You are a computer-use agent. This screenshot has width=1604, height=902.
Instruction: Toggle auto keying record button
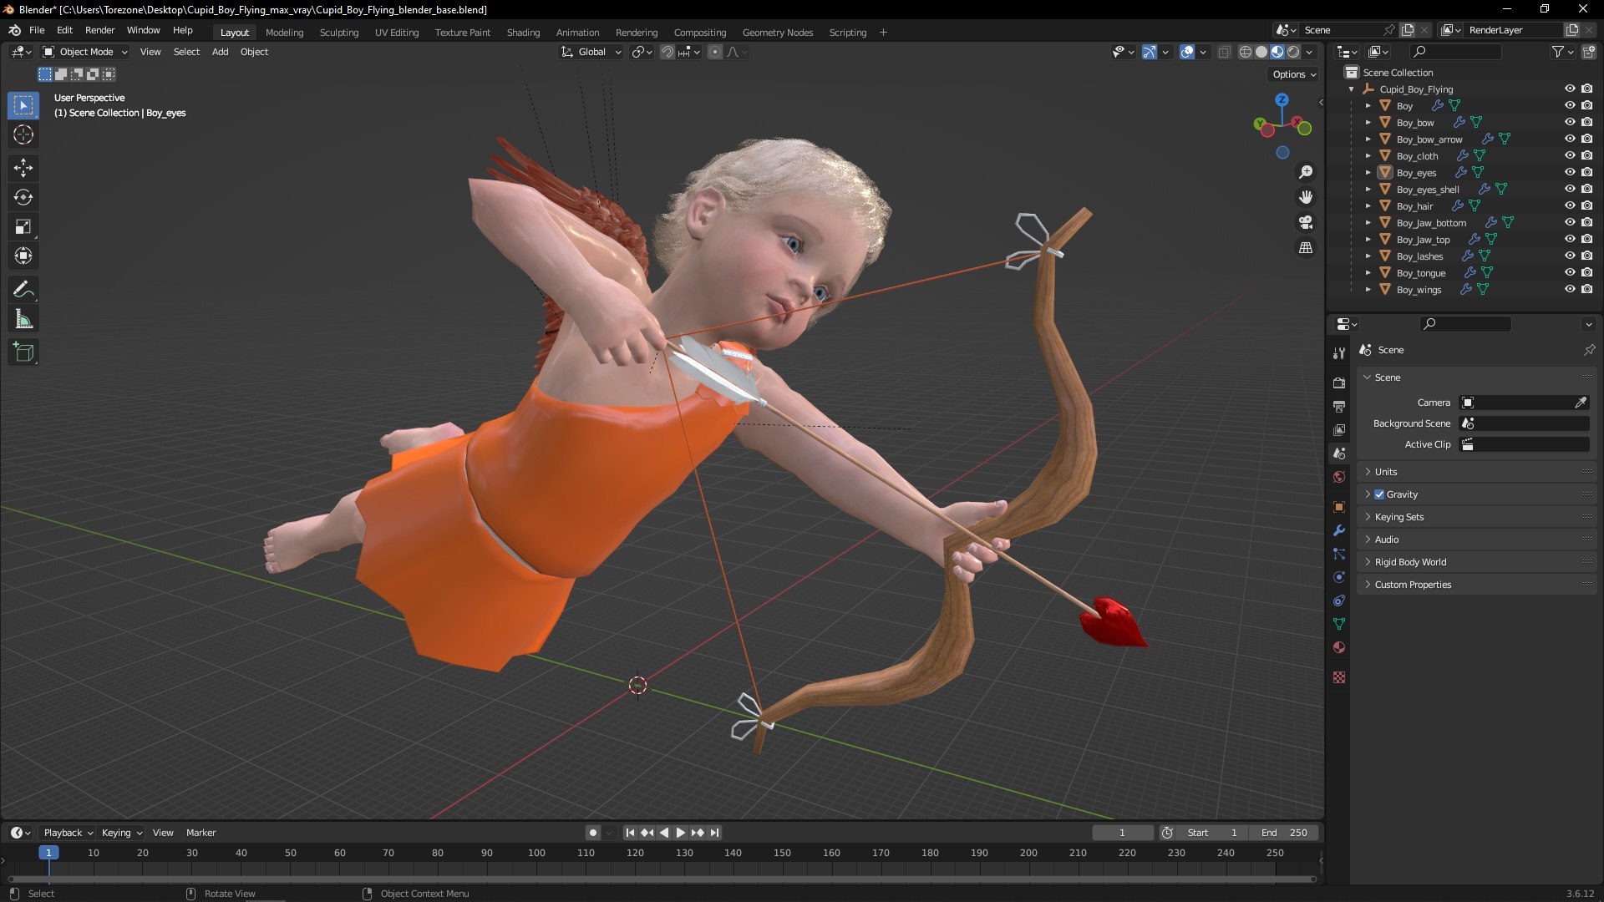point(593,833)
